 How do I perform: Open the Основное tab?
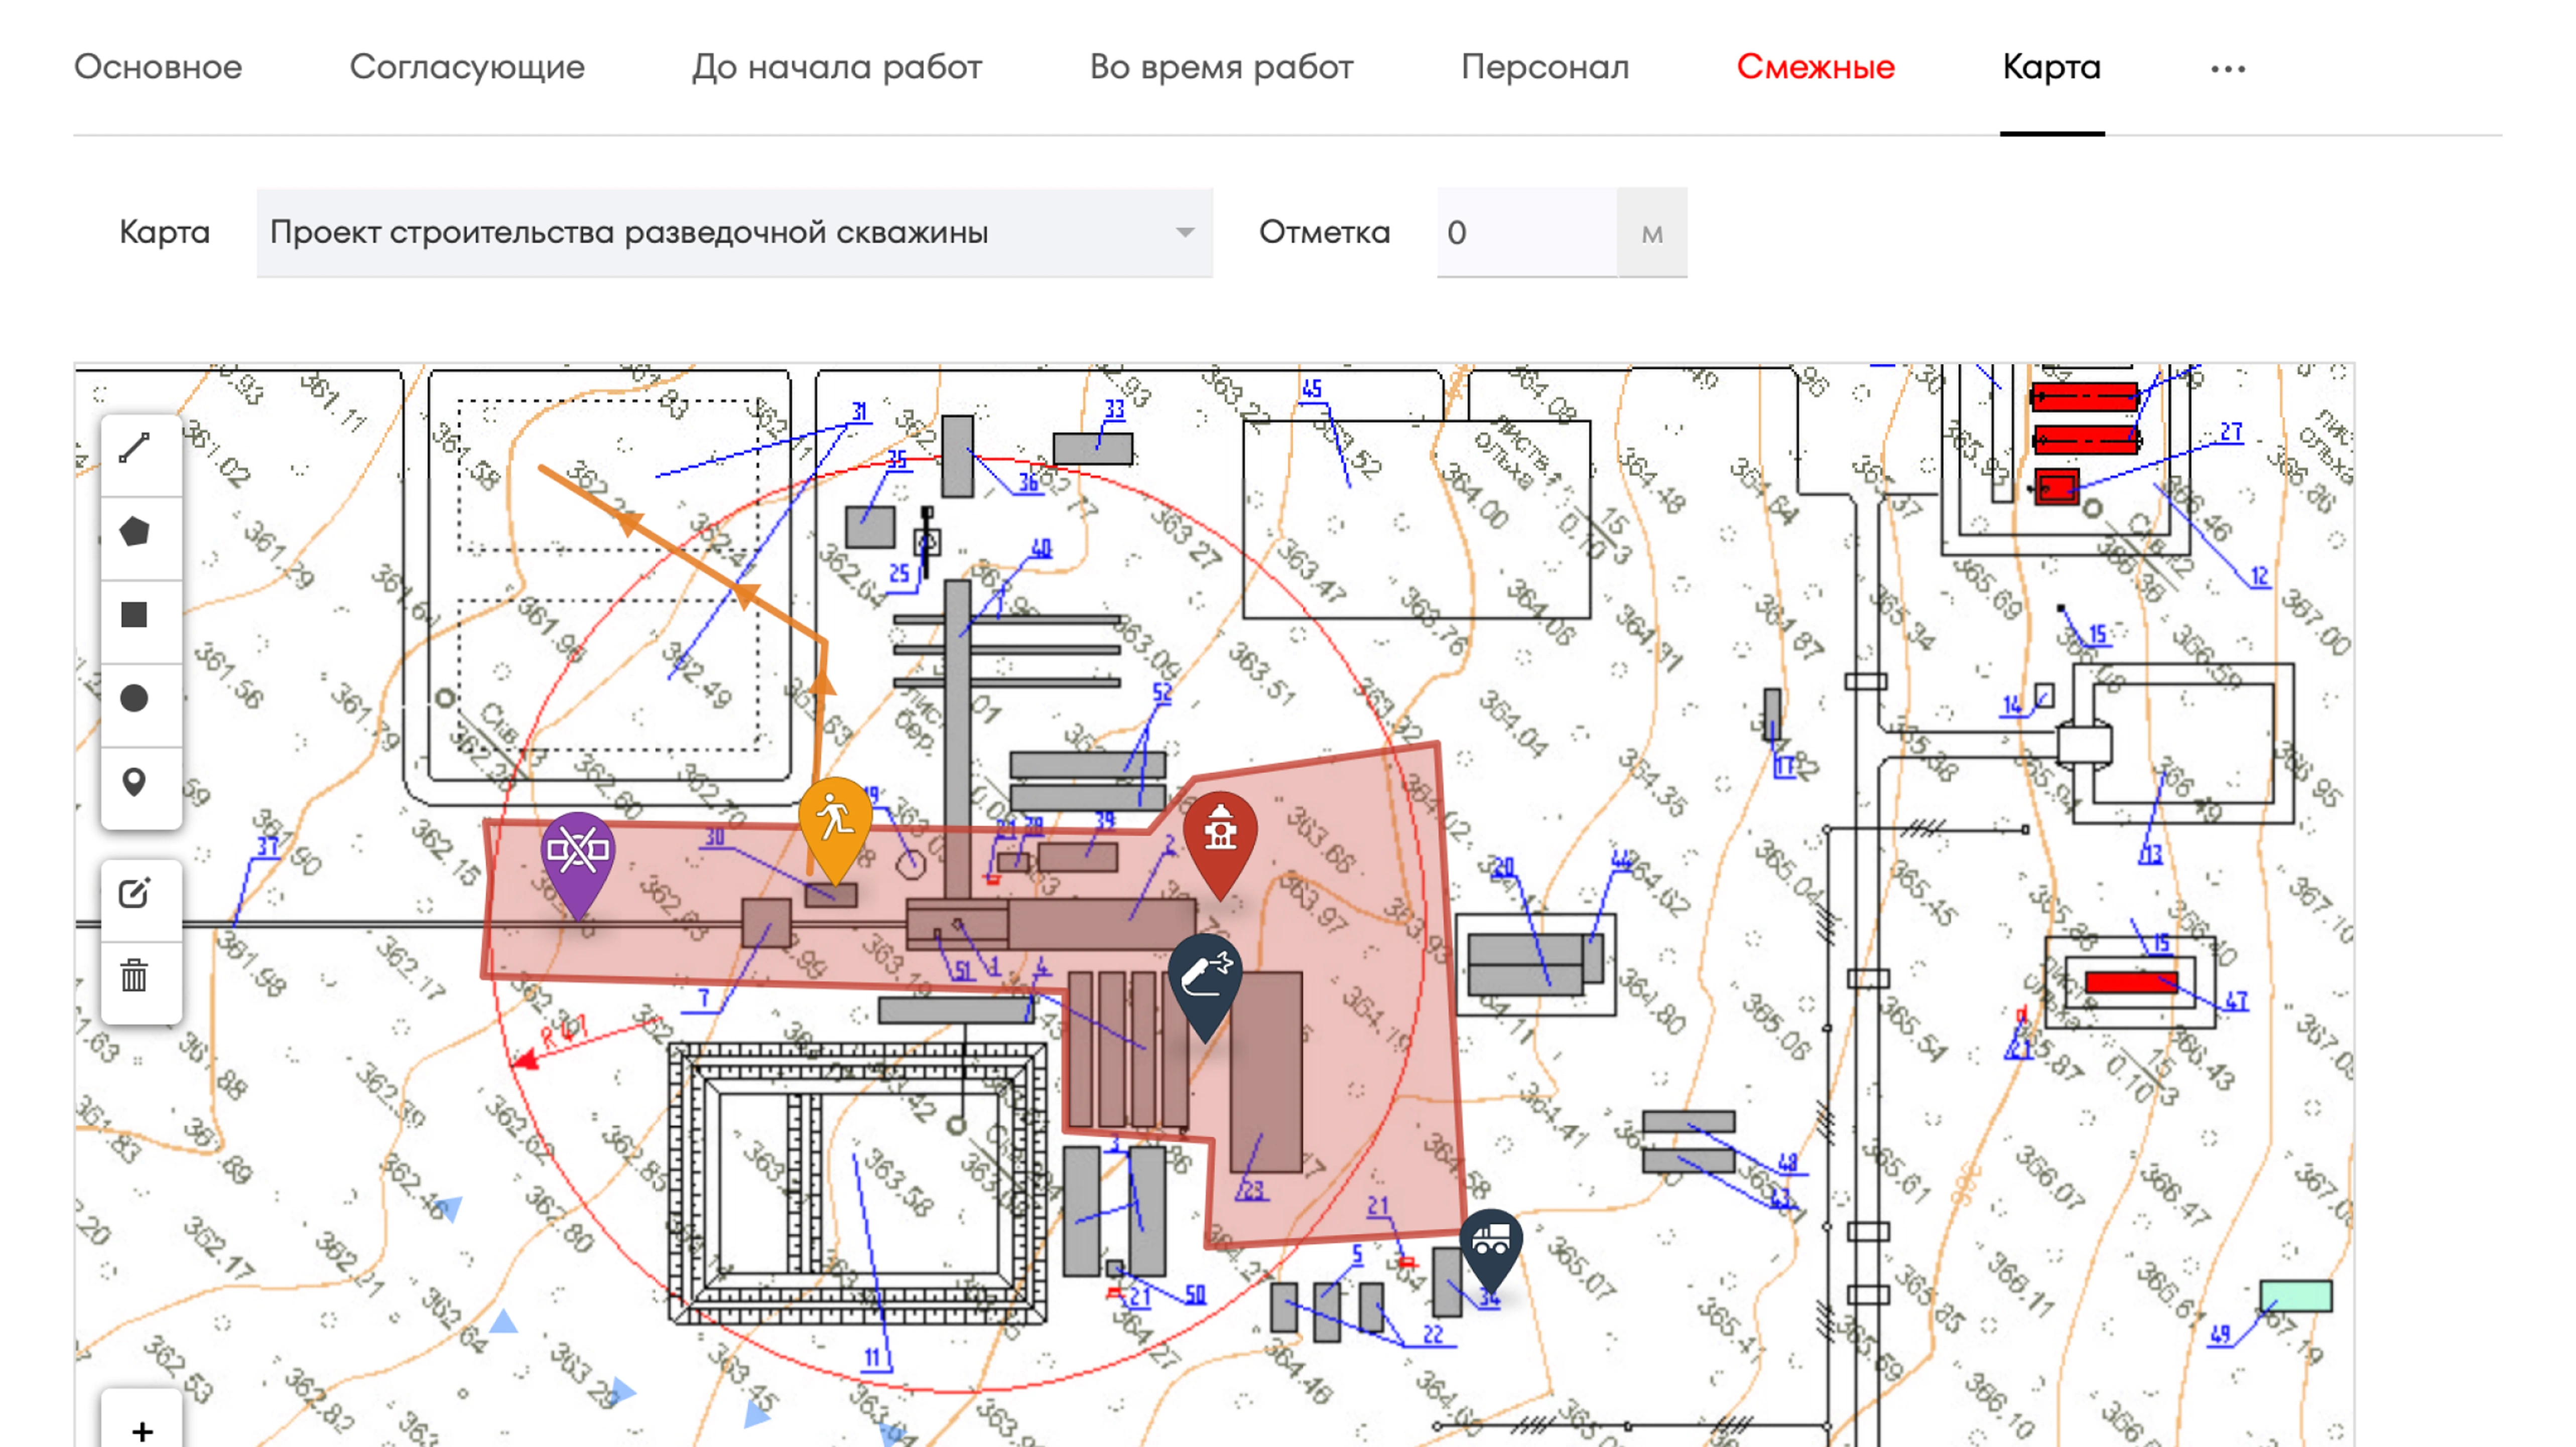(x=158, y=67)
